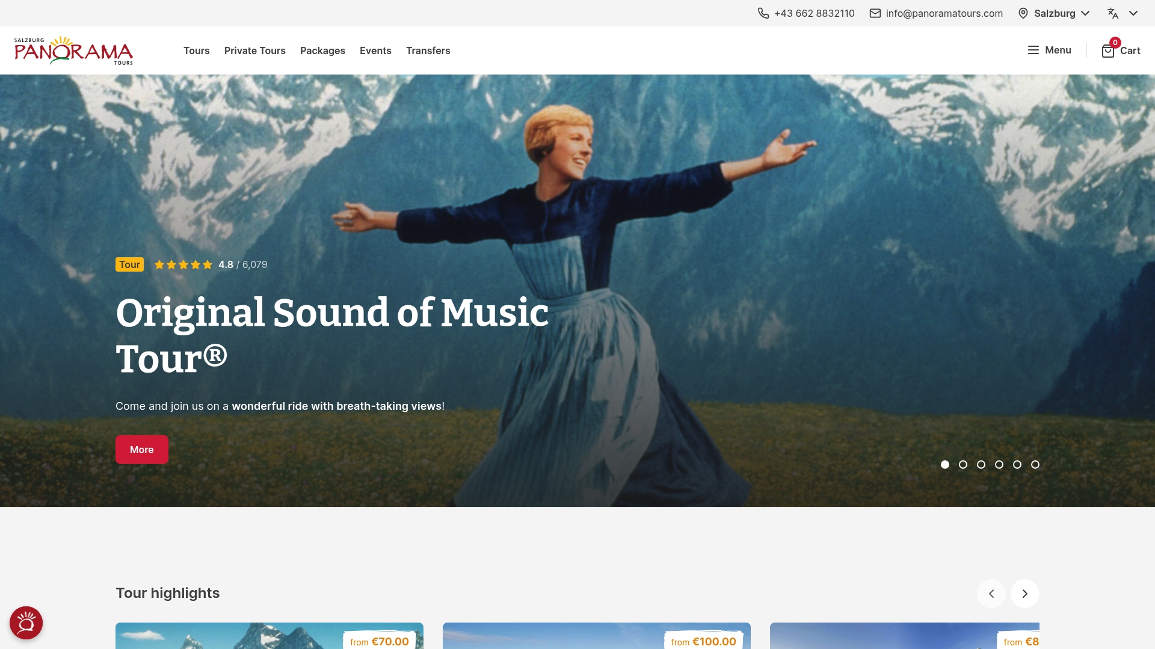
Task: Expand the language selector chevron
Action: pos(1133,13)
